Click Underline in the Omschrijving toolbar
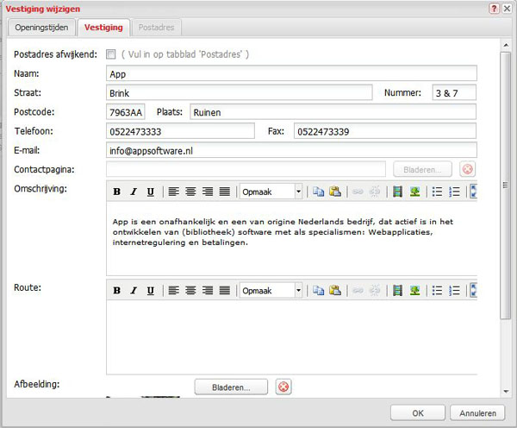Viewport: 517px width, 428px height. (x=150, y=192)
